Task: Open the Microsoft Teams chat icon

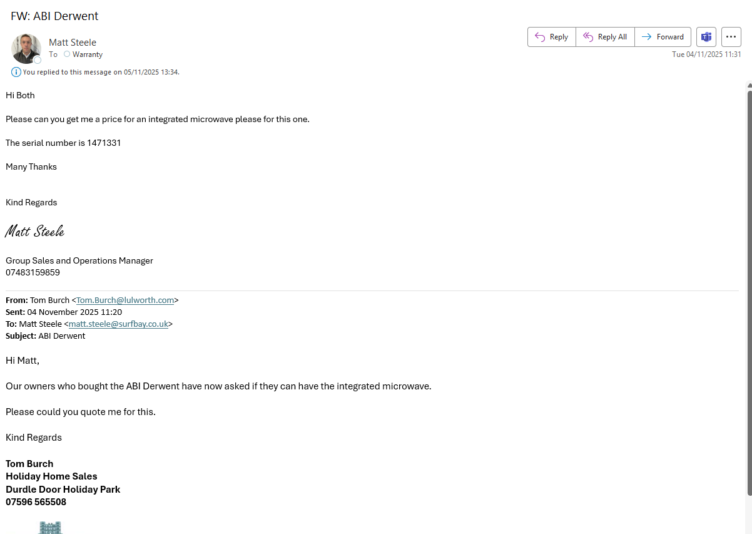Action: tap(706, 37)
